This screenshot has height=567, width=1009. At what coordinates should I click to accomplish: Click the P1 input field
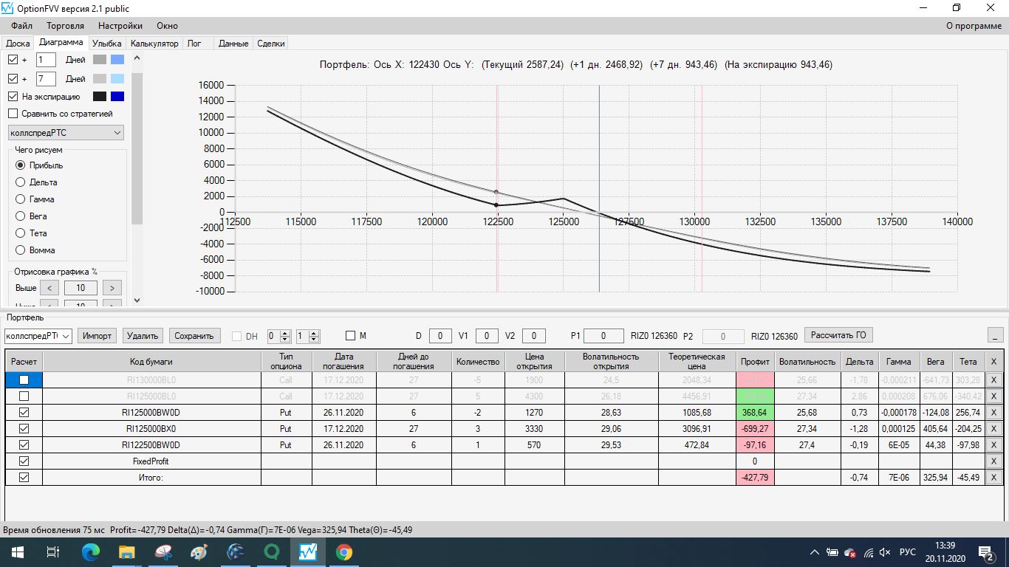point(603,336)
